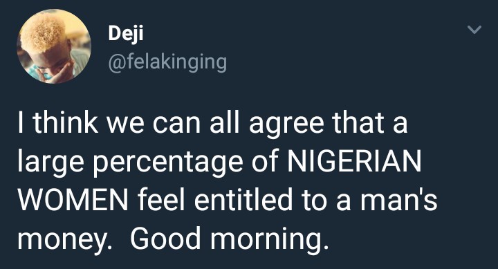Image resolution: width=498 pixels, height=269 pixels.
Task: Click the @felakinging handle
Action: pyautogui.click(x=167, y=62)
